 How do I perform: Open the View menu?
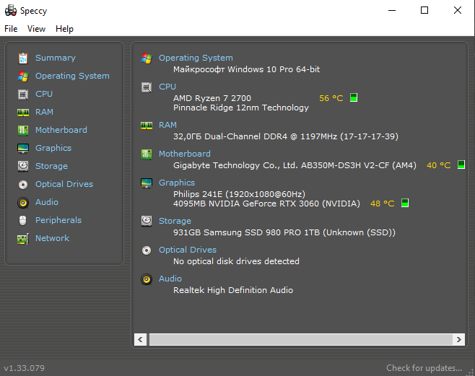coord(36,29)
